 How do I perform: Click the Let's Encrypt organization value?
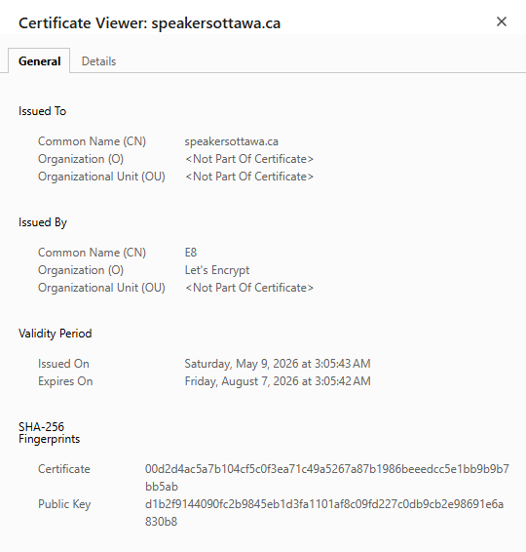(217, 270)
